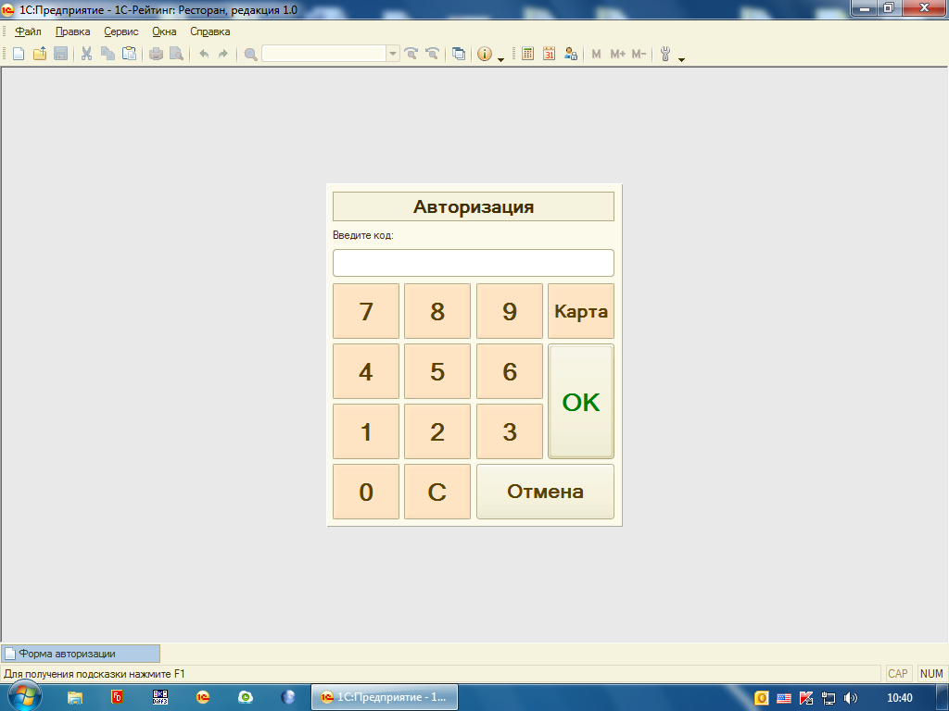
Task: Click the Введите код input field
Action: [x=473, y=263]
